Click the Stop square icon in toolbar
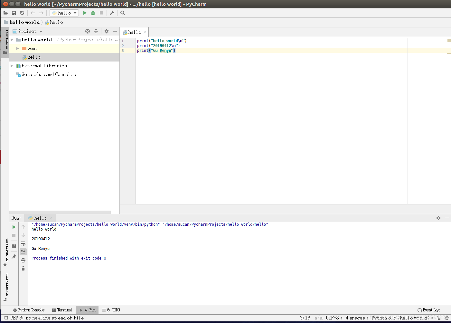The image size is (451, 323). point(101,13)
